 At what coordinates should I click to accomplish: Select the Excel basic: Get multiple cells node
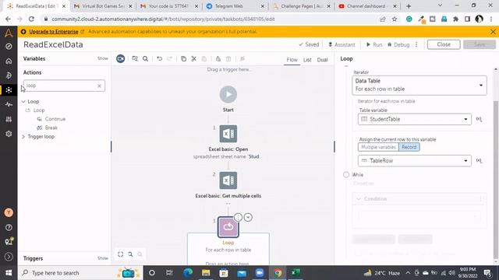tap(228, 180)
